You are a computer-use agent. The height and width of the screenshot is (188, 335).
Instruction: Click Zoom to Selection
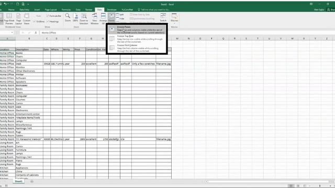click(84, 19)
